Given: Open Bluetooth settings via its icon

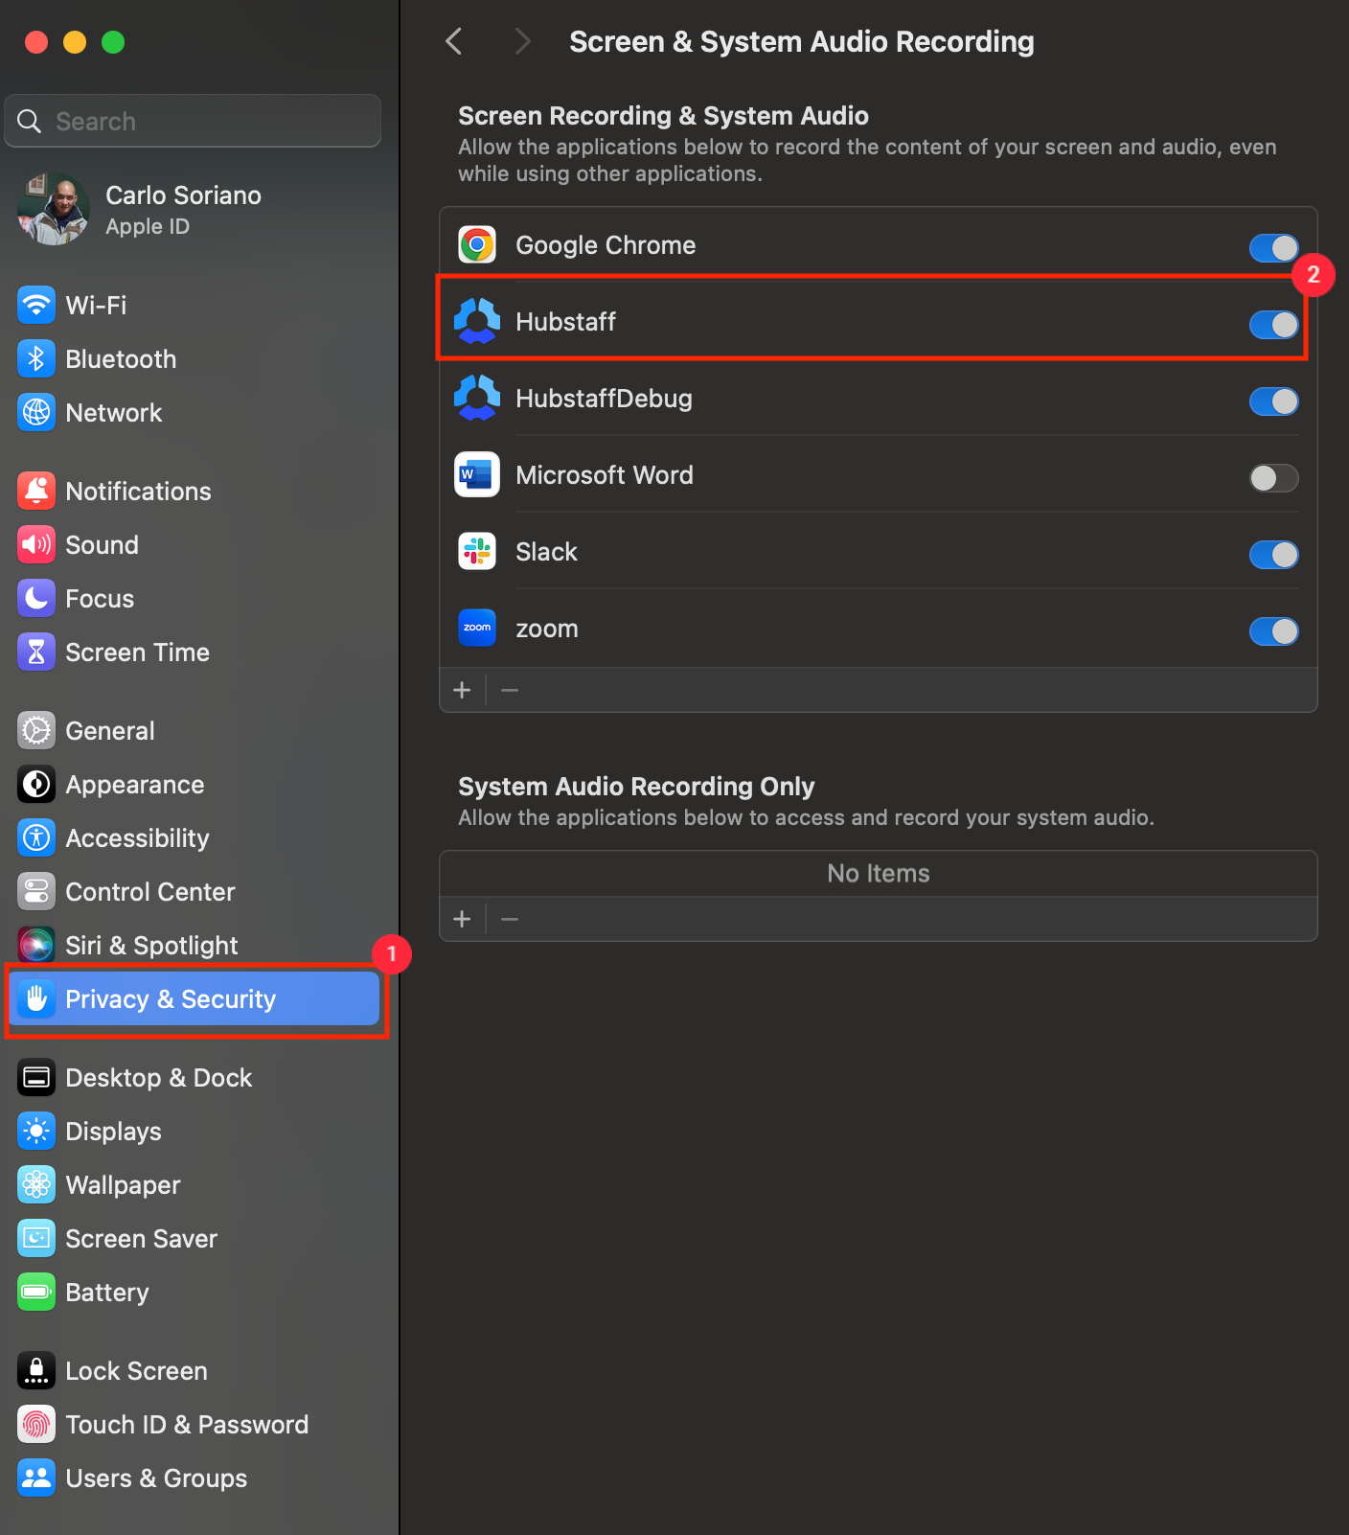Looking at the screenshot, I should (x=36, y=359).
